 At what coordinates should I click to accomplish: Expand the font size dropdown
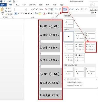[31, 9]
